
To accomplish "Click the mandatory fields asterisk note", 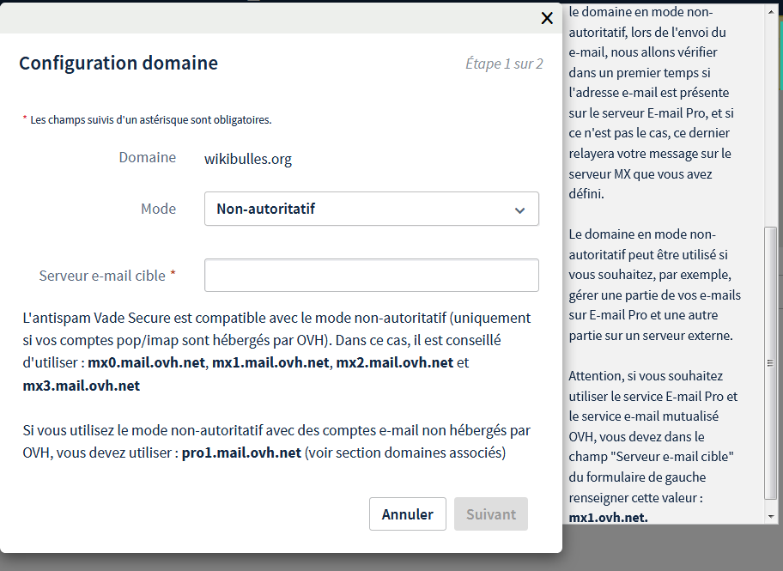I will [147, 119].
